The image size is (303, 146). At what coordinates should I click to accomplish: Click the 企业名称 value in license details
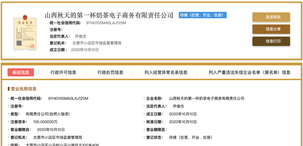pos(206,98)
